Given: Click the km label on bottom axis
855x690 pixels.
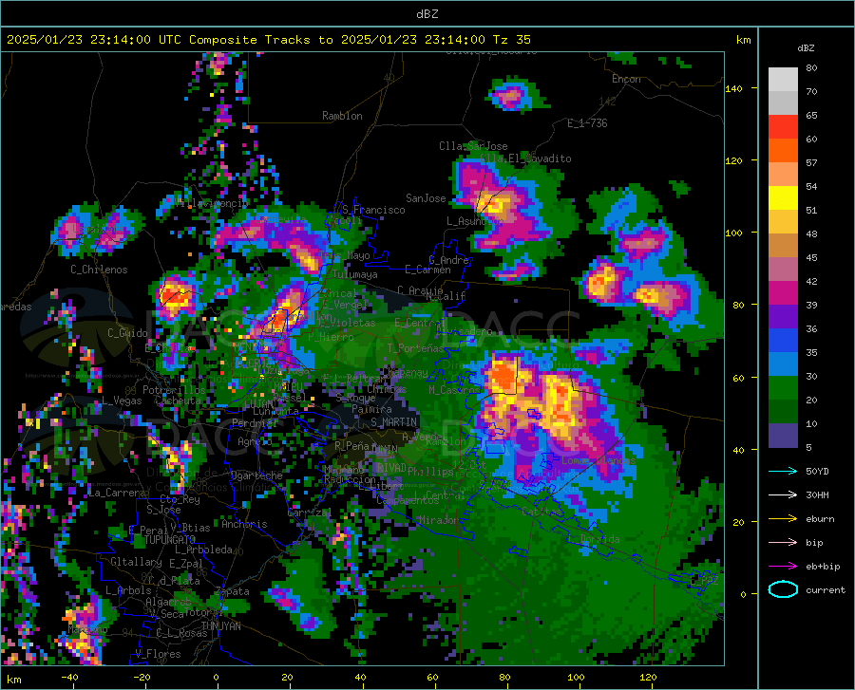Looking at the screenshot, I should click(x=13, y=680).
